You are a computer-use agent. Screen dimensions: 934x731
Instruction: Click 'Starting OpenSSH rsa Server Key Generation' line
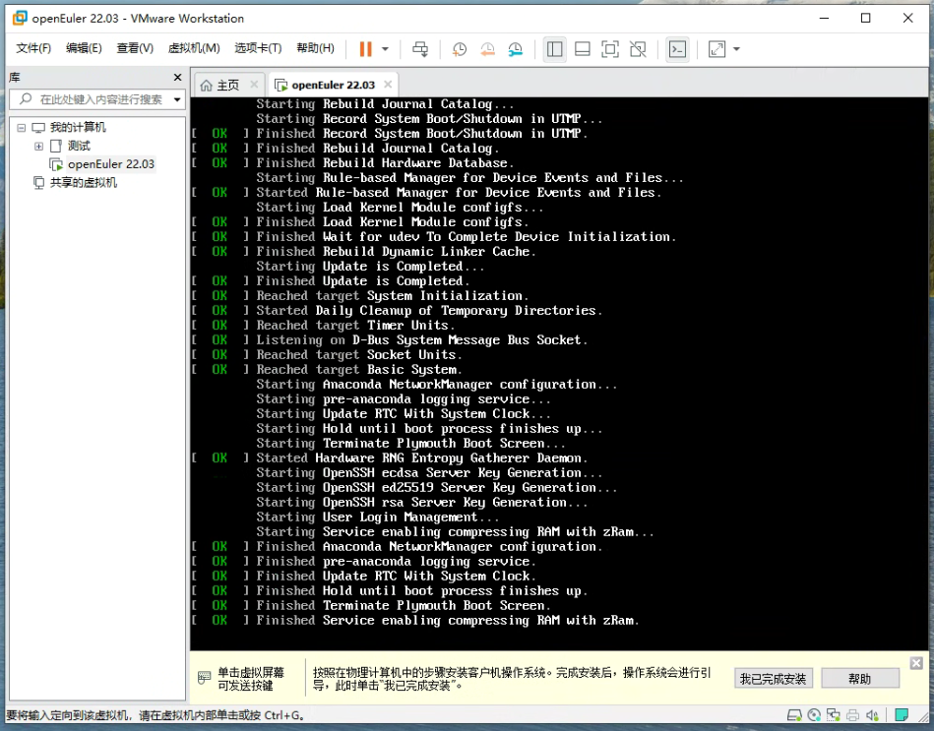pos(422,503)
